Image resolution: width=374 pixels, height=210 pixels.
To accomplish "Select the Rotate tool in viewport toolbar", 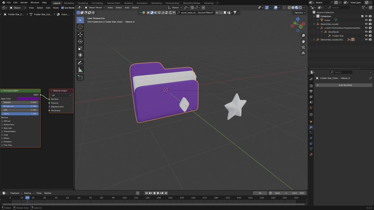I will point(80,41).
